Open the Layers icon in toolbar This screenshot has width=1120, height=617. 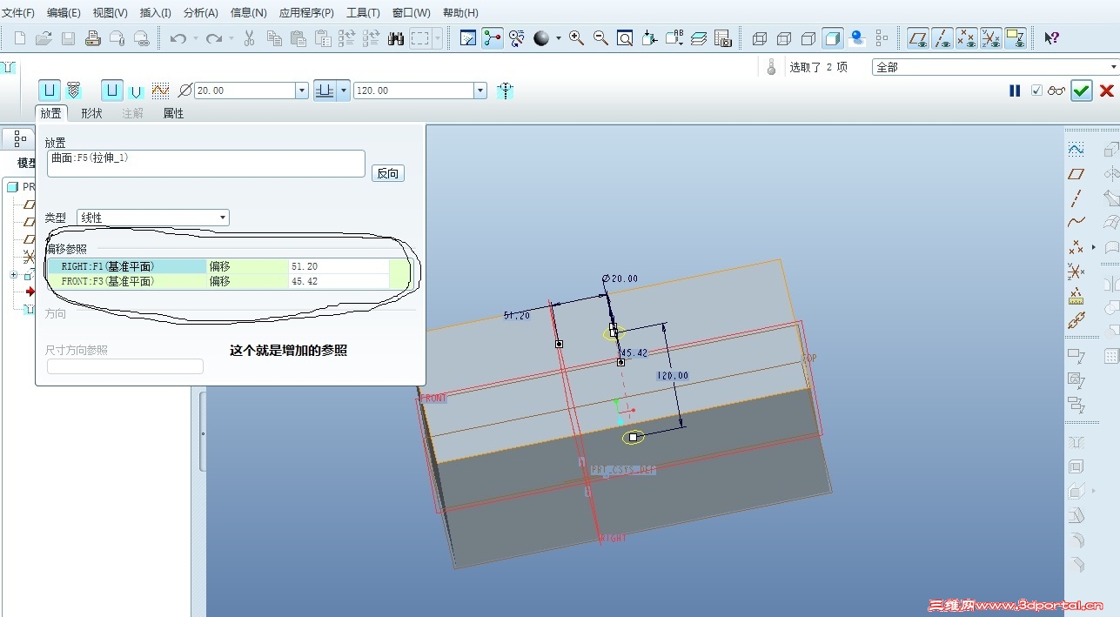pos(698,38)
